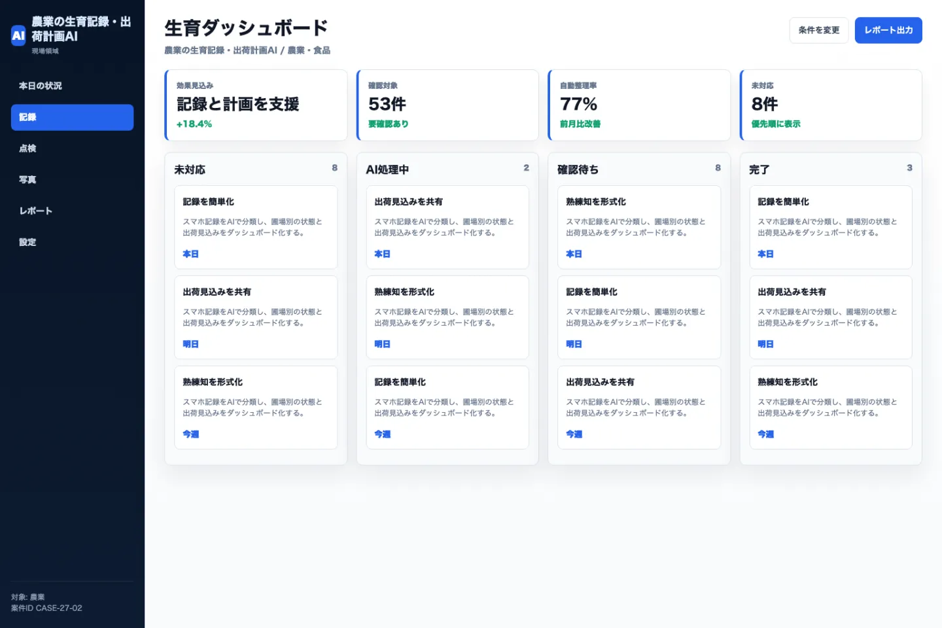Click the 完了 column heading

coord(759,169)
